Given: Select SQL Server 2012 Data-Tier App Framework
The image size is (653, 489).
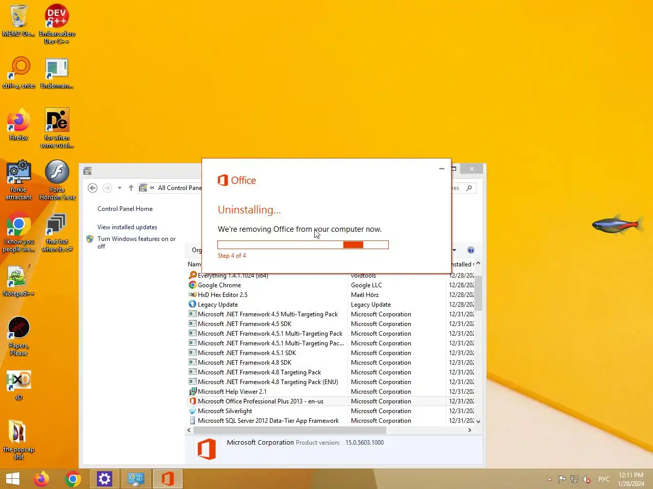Looking at the screenshot, I should tap(268, 421).
